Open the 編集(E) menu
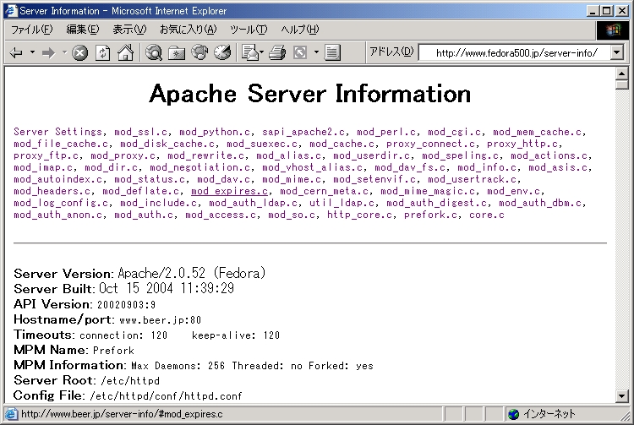The width and height of the screenshot is (634, 425). tap(83, 30)
